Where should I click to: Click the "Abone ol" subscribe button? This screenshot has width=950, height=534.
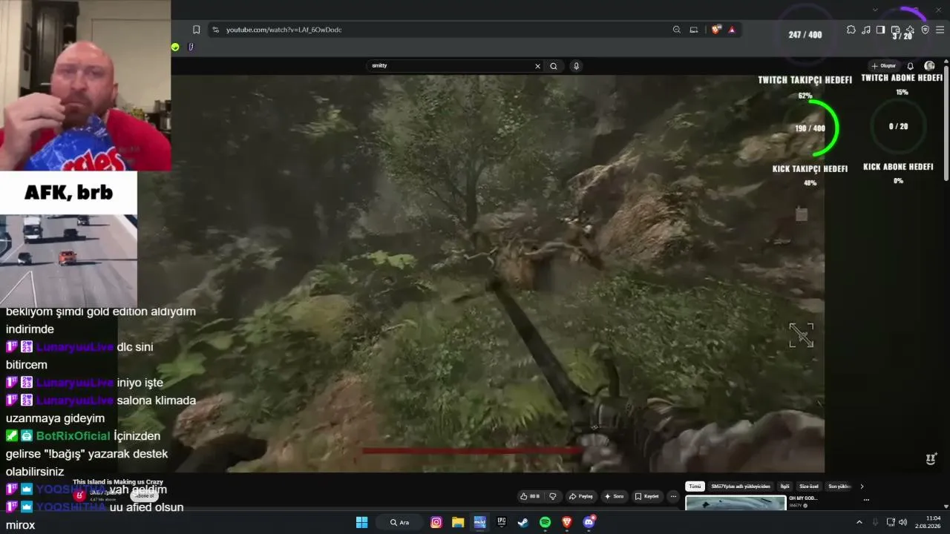(x=144, y=496)
